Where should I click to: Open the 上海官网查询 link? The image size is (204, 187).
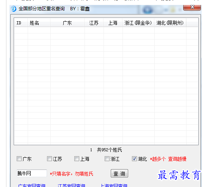(x=114, y=185)
